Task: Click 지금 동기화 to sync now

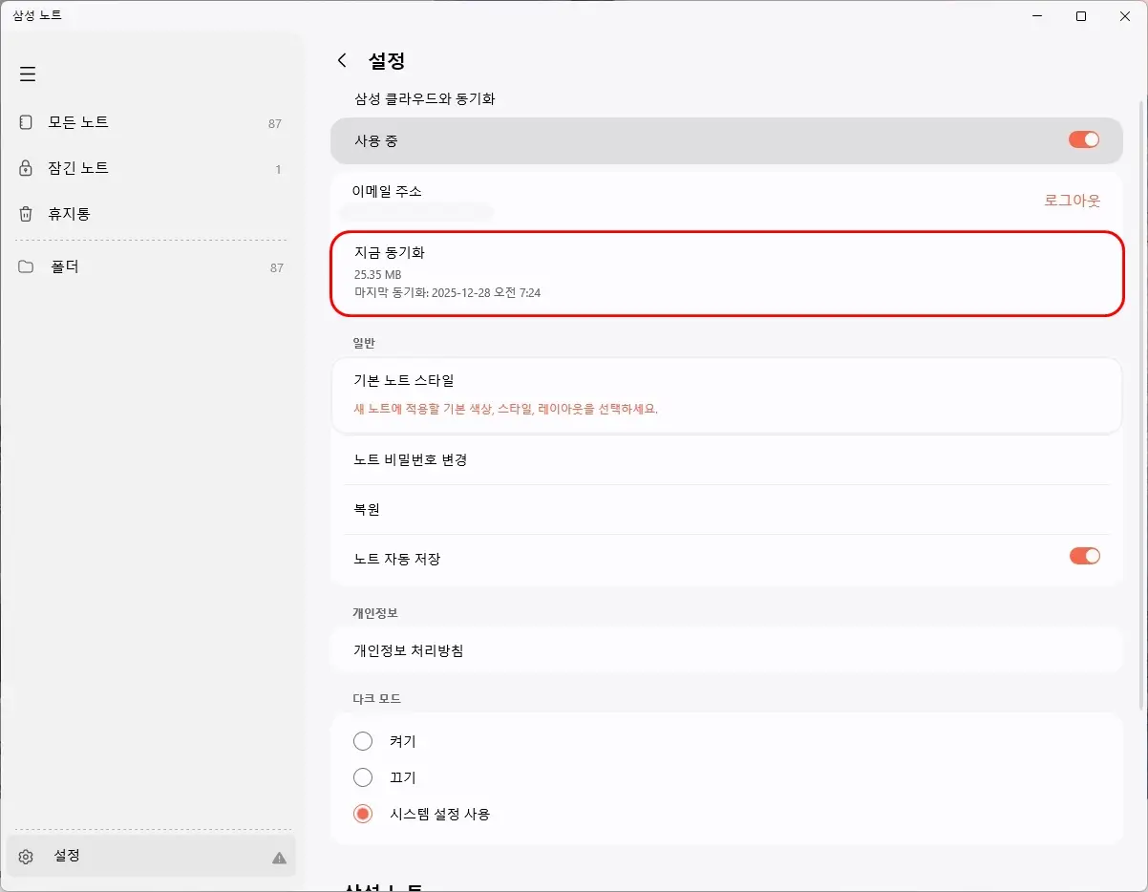Action: coord(727,273)
